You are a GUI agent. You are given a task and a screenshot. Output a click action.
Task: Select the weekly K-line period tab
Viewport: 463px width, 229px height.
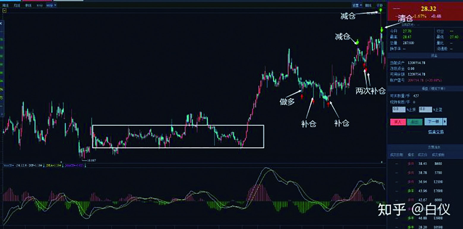pos(6,6)
